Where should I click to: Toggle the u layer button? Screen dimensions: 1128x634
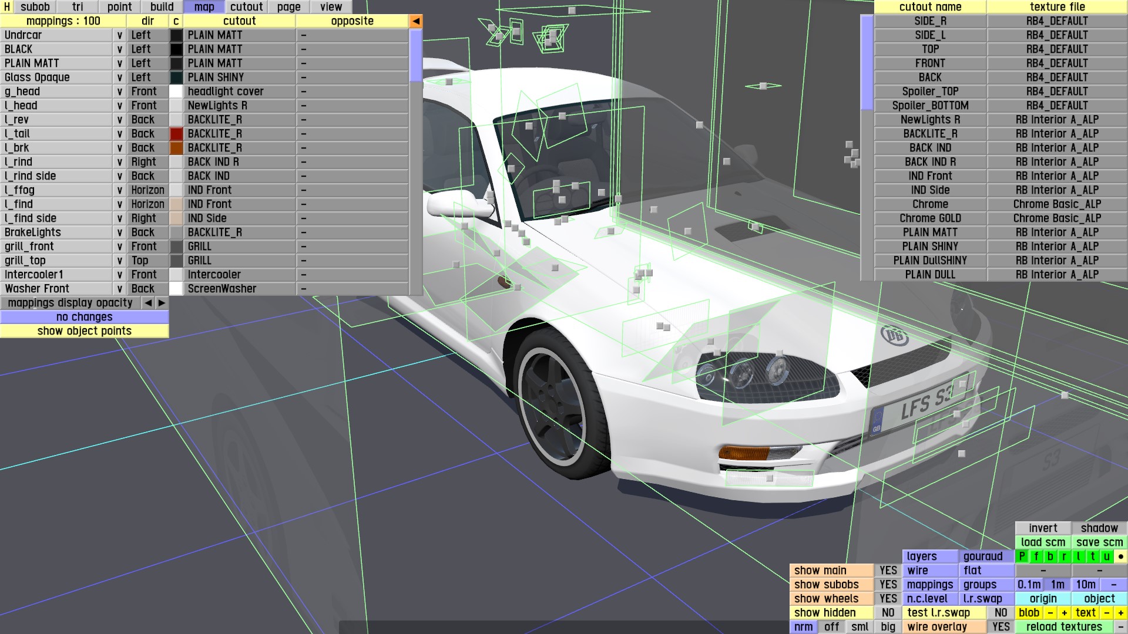pyautogui.click(x=1106, y=557)
